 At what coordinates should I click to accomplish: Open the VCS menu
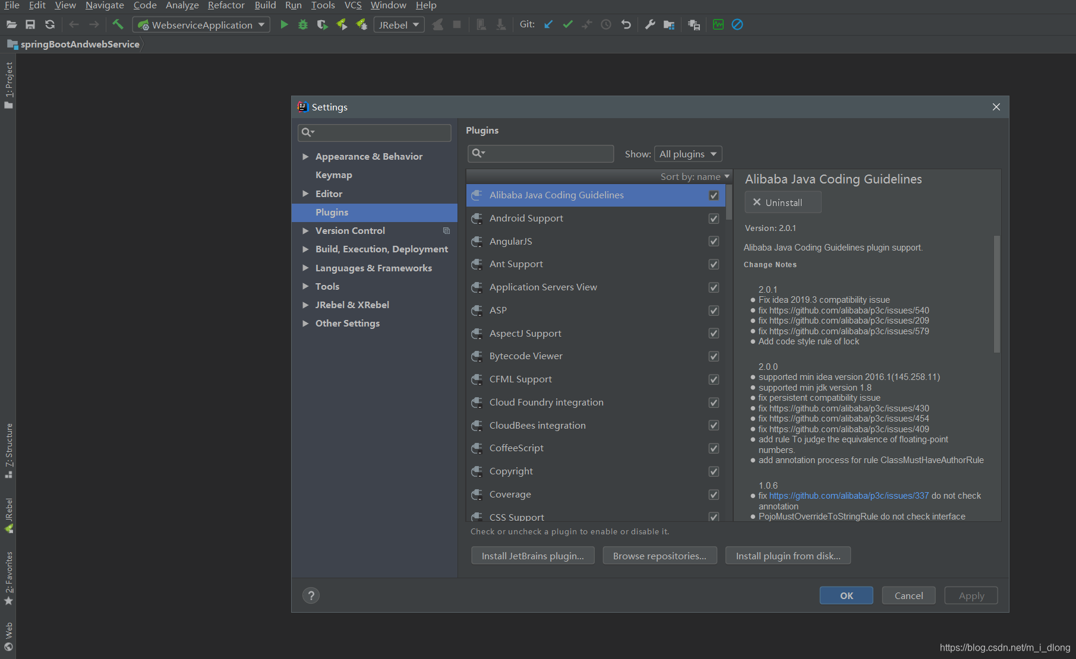(x=353, y=5)
